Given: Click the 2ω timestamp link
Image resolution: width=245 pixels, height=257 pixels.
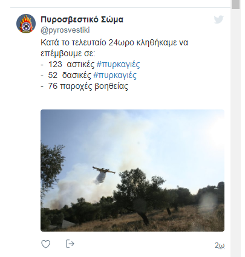Looking at the screenshot, I should click(220, 246).
